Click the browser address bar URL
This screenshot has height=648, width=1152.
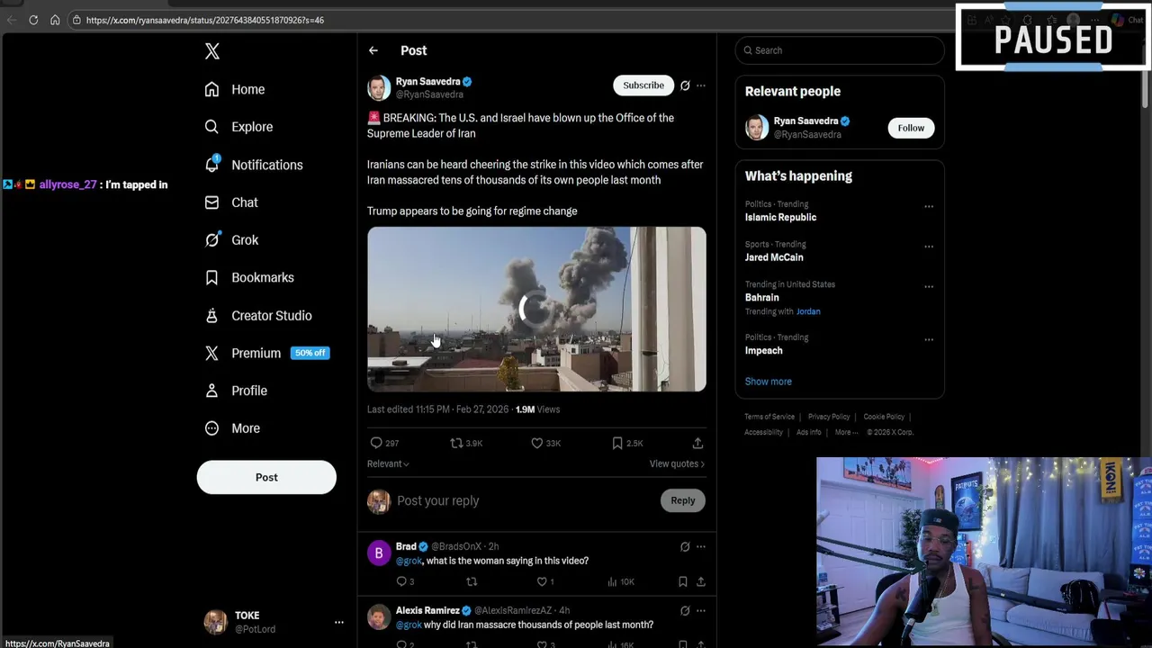tap(205, 20)
